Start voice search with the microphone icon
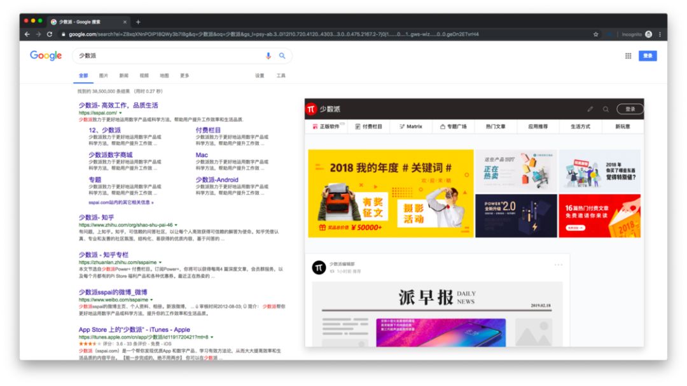Viewport: 687px width, 386px height. click(x=268, y=56)
